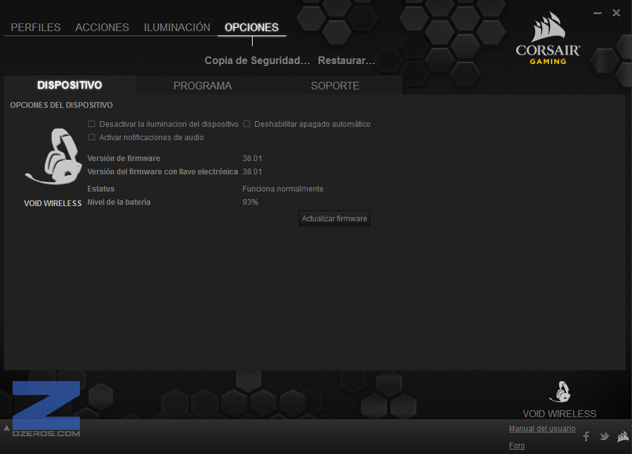Close the Corsair utility window
This screenshot has width=632, height=454.
tap(616, 13)
